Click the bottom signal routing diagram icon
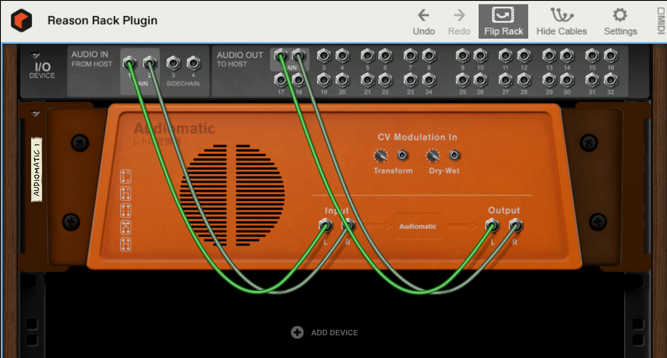 coord(126,244)
